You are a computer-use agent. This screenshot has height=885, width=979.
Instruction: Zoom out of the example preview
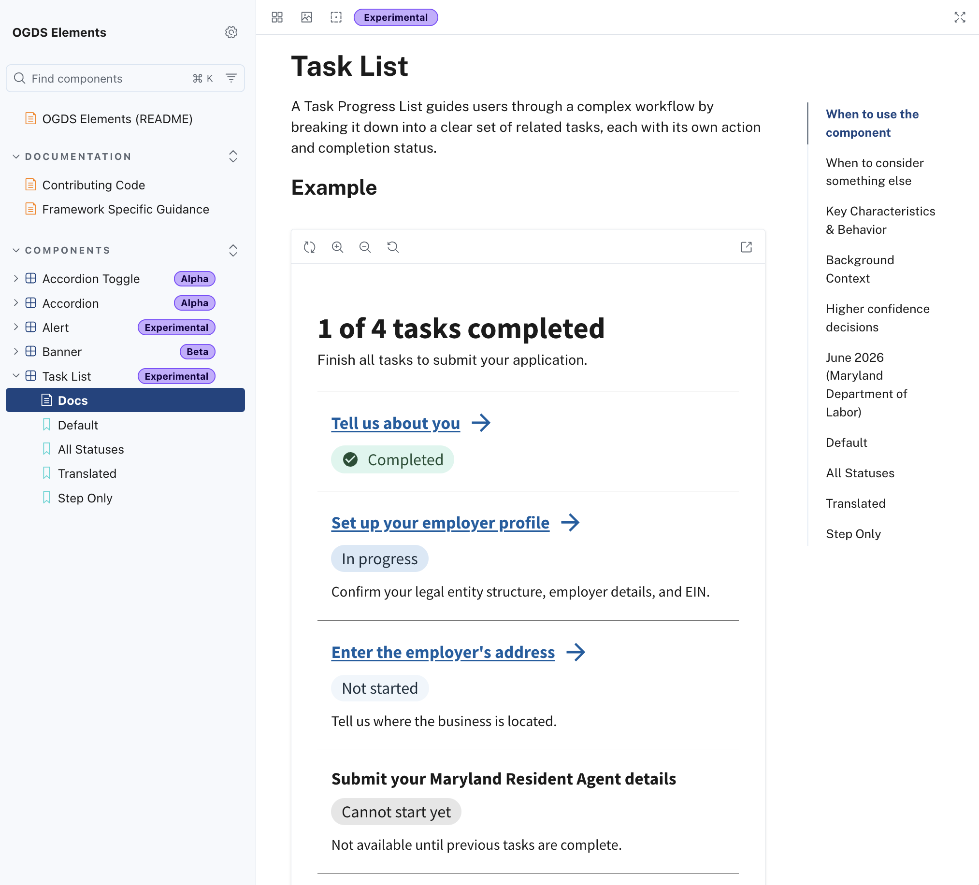click(x=365, y=247)
